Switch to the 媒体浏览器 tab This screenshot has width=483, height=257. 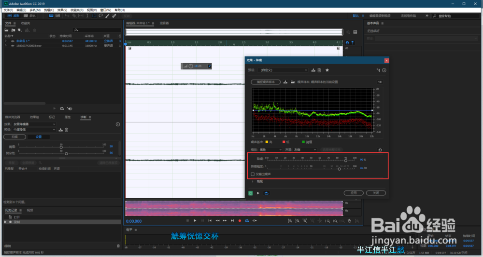click(x=13, y=117)
